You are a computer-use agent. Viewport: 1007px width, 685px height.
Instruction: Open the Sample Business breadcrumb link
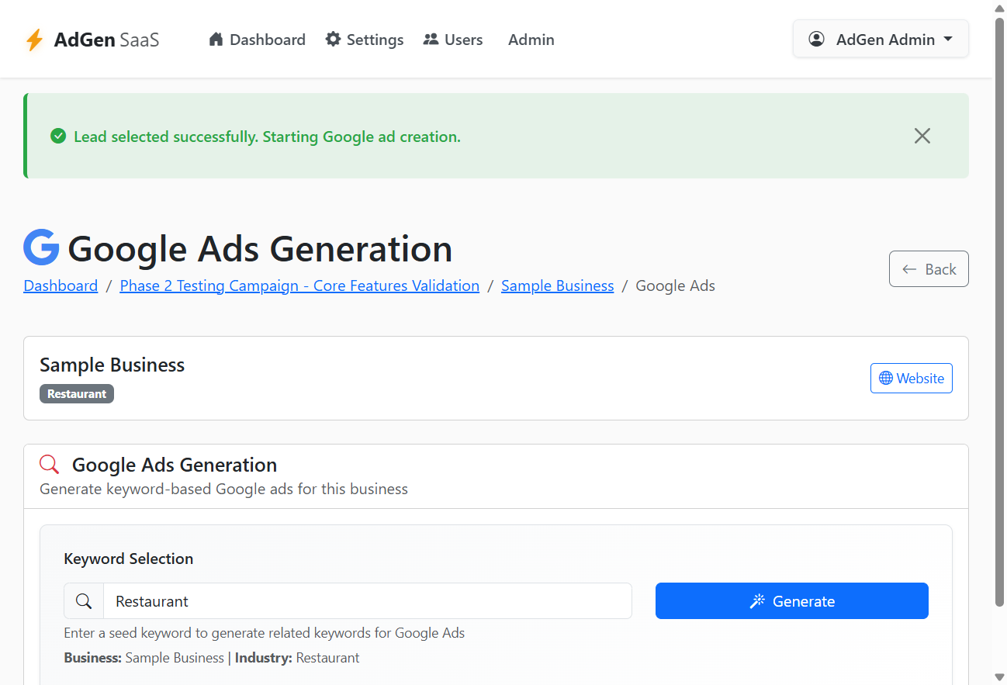coord(557,285)
